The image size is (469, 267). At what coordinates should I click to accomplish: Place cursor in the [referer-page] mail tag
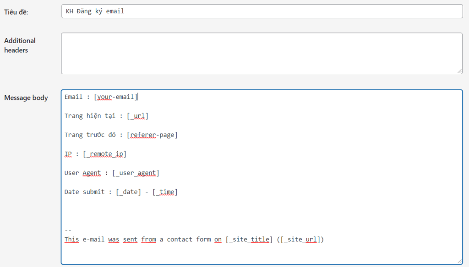click(152, 135)
